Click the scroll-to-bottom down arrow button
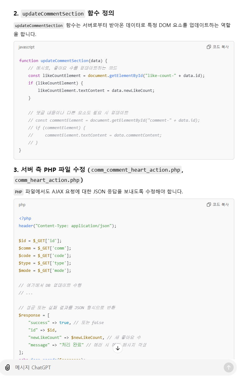The height and width of the screenshot is (378, 238). click(118, 348)
